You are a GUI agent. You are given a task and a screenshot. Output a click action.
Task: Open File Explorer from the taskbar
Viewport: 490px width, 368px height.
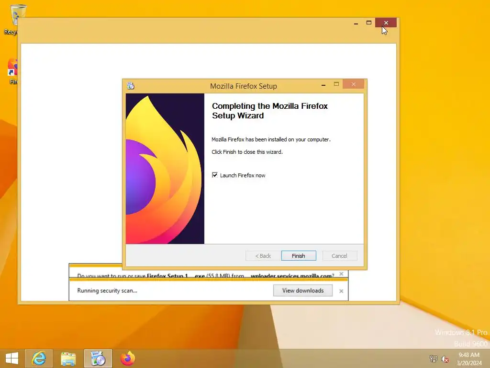click(68, 358)
